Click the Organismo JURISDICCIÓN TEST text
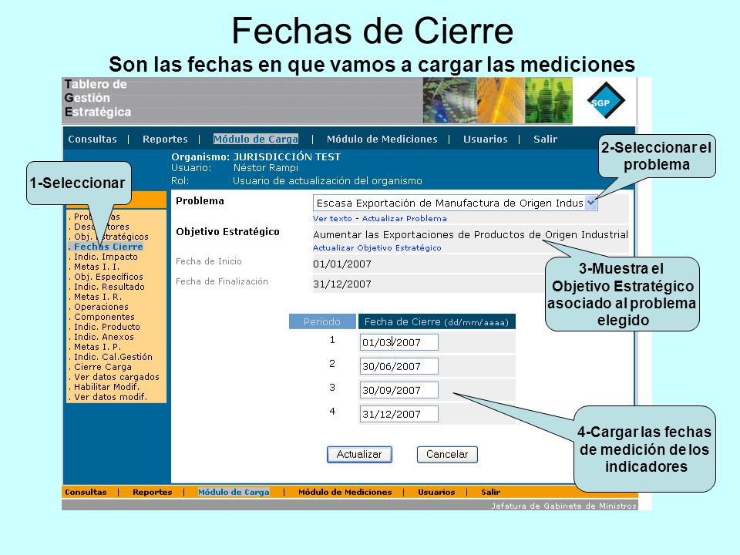Viewport: 740px width, 555px height. pyautogui.click(x=256, y=156)
